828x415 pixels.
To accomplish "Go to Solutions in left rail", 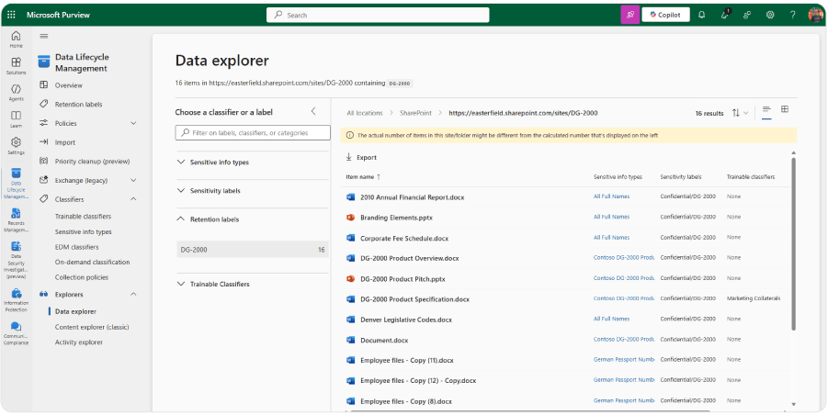I will click(16, 65).
